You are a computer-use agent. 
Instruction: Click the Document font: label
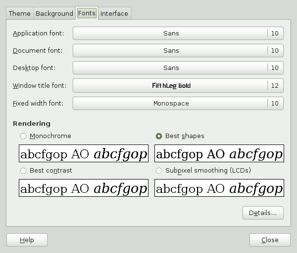[x=38, y=51]
